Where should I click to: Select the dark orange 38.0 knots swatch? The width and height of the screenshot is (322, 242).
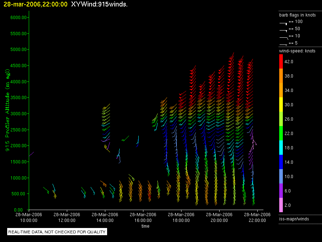pyautogui.click(x=281, y=76)
